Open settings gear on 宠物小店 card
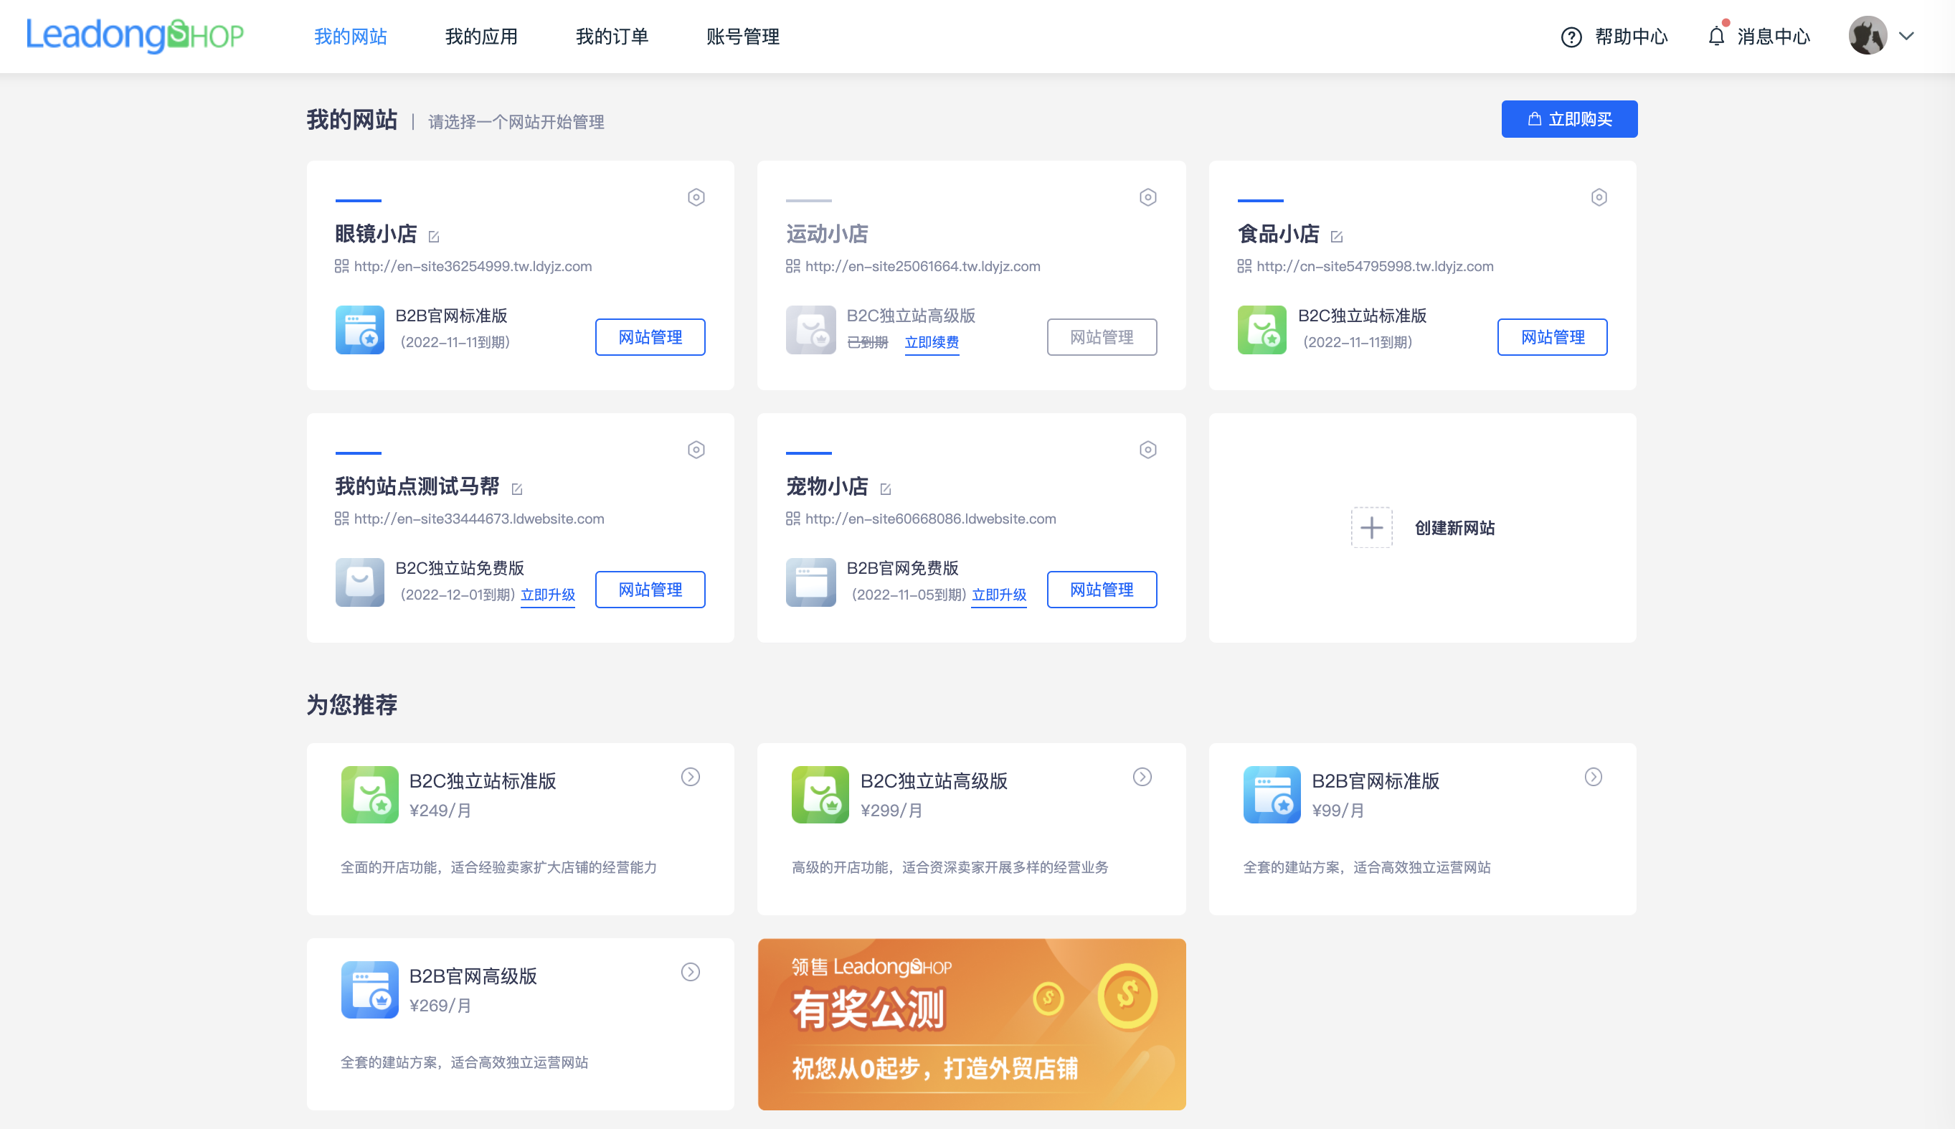 pos(1147,450)
